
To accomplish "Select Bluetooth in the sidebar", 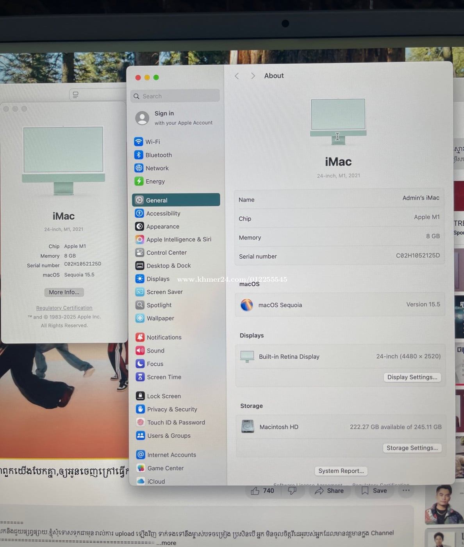I will click(x=158, y=155).
